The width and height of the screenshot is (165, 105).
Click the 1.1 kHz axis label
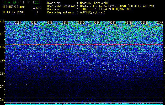pyautogui.click(x=2, y=34)
